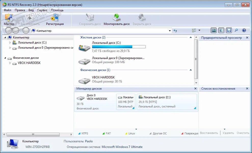Screen dimensions: 252x153
Task: Select VBOX HARDDISK 30 ГБ drive icon
Action: coord(84,81)
